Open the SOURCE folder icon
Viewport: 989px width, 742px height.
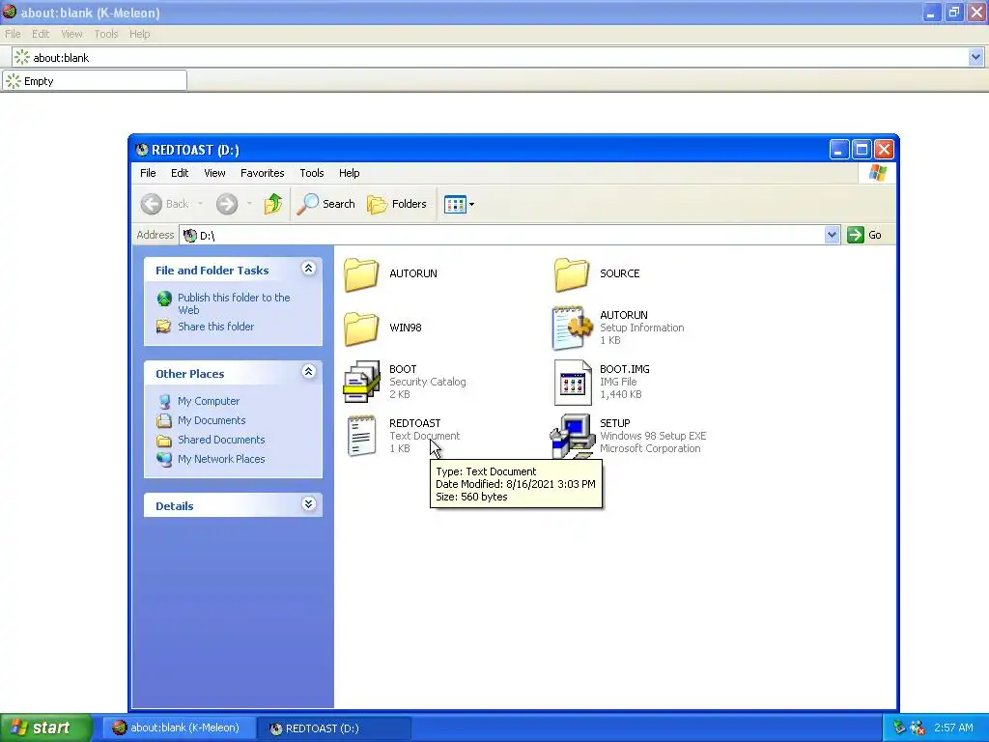point(572,274)
